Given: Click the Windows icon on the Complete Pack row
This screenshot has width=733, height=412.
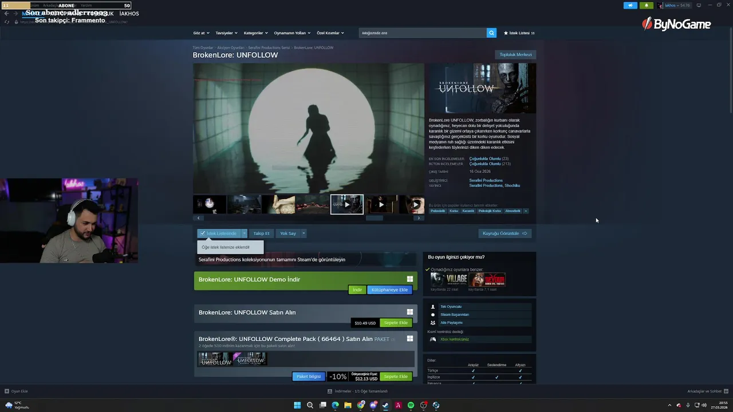Looking at the screenshot, I should click(x=410, y=339).
